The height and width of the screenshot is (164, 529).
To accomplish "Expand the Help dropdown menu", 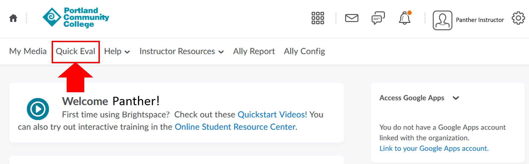I will (x=117, y=51).
